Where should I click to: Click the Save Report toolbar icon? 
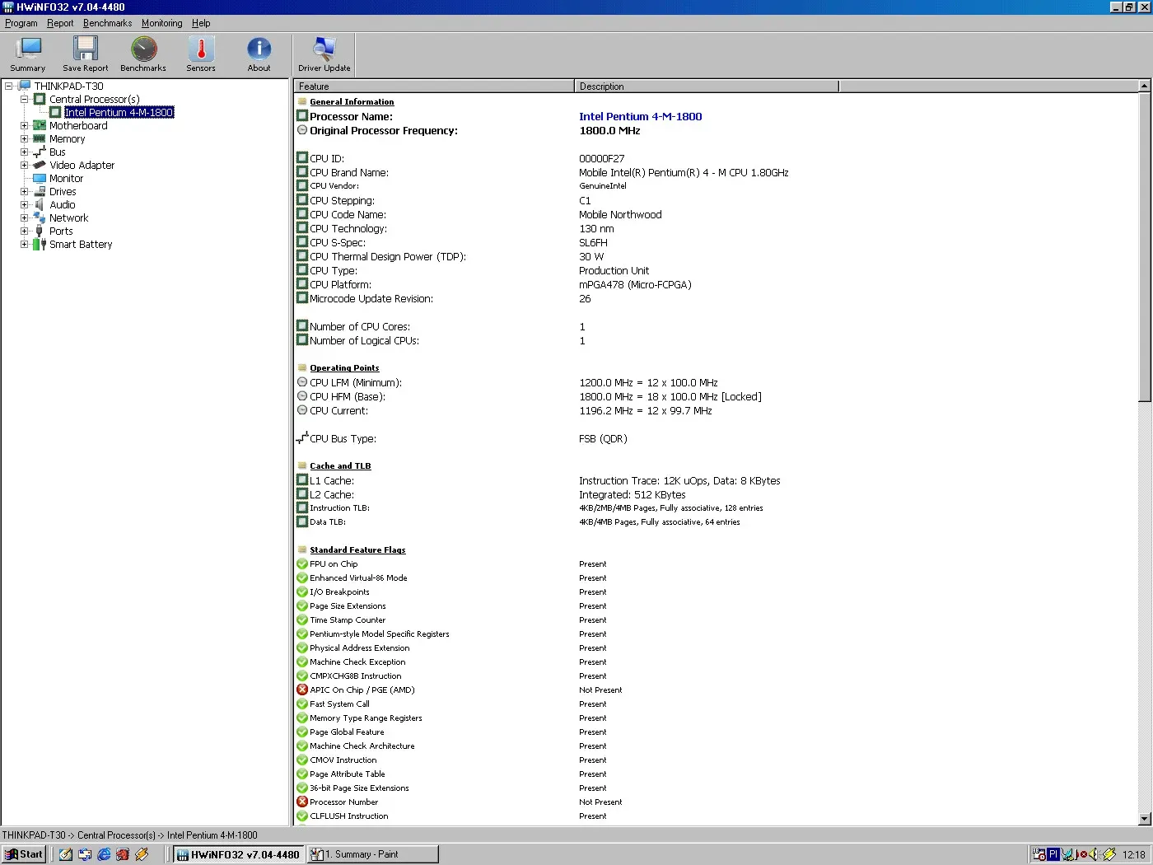point(86,54)
